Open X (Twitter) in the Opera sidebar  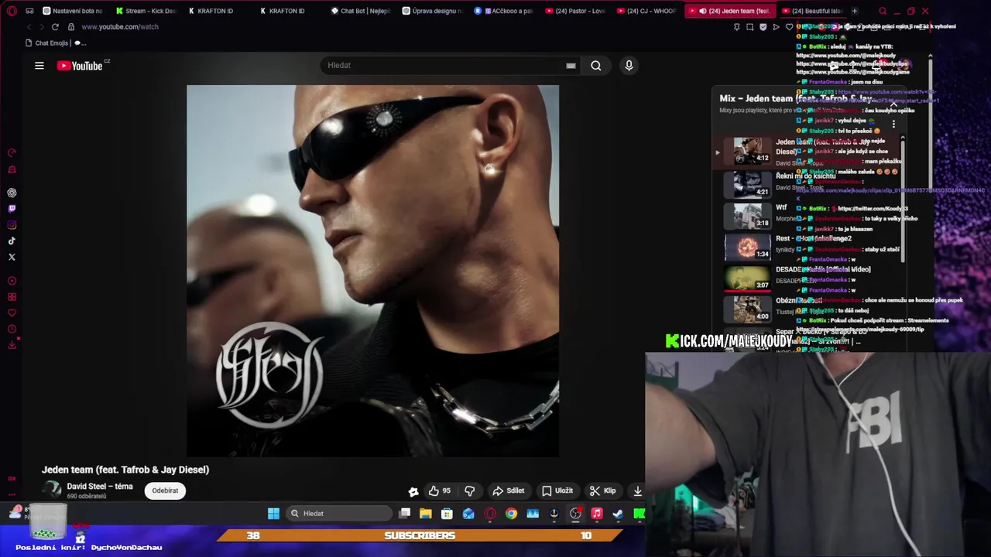click(12, 257)
